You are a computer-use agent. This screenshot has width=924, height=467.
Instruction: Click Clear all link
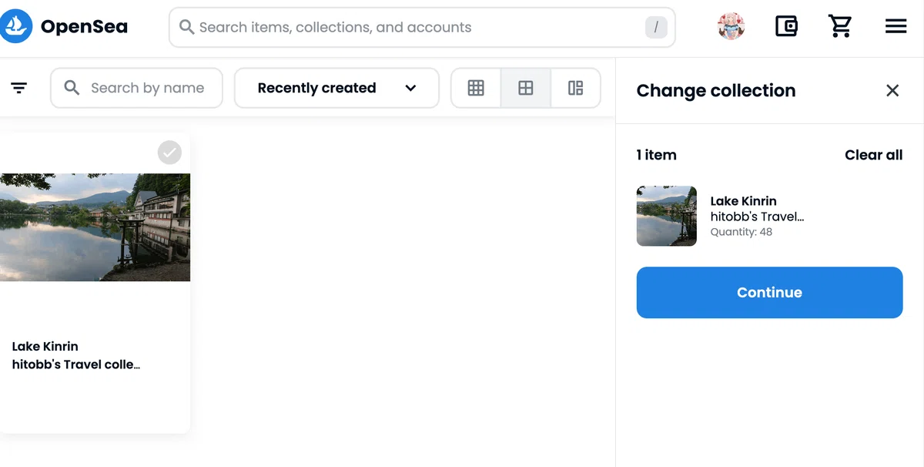(873, 155)
